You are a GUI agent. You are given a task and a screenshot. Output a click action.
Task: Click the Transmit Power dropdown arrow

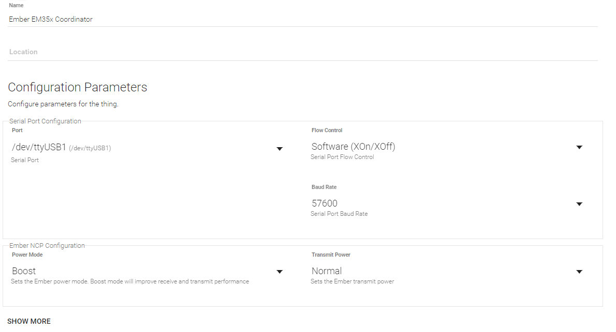pyautogui.click(x=579, y=272)
